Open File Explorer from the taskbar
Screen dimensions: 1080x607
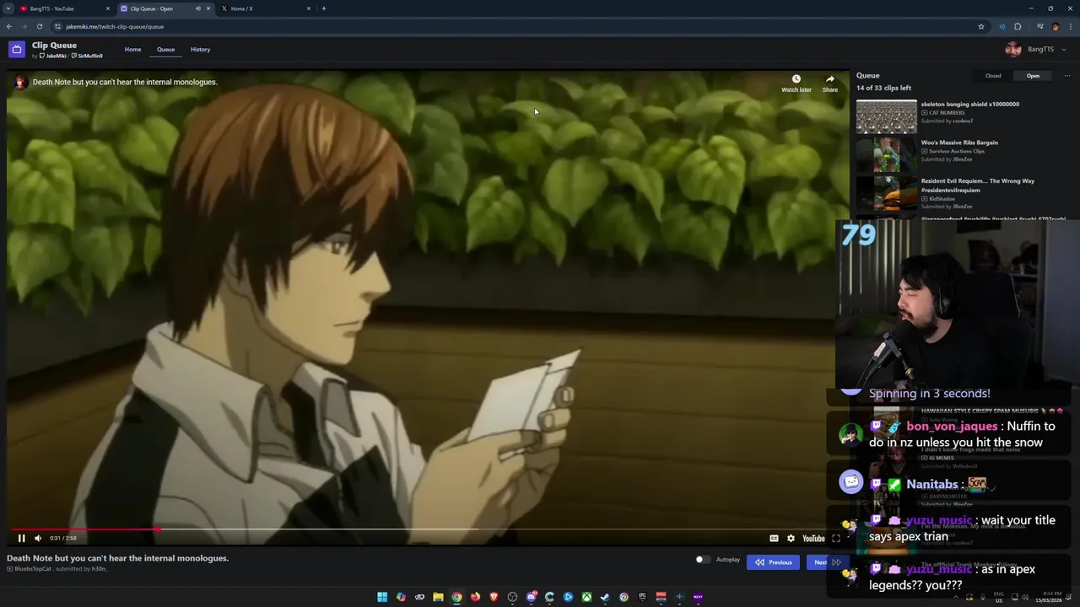(438, 597)
